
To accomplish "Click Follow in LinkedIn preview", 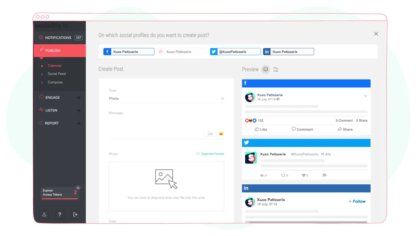I will pyautogui.click(x=357, y=201).
